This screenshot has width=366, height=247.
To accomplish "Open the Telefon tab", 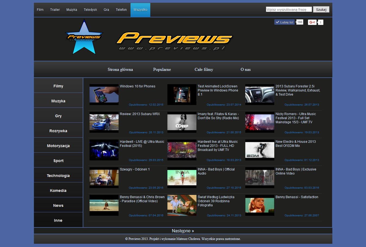I will coord(121,10).
